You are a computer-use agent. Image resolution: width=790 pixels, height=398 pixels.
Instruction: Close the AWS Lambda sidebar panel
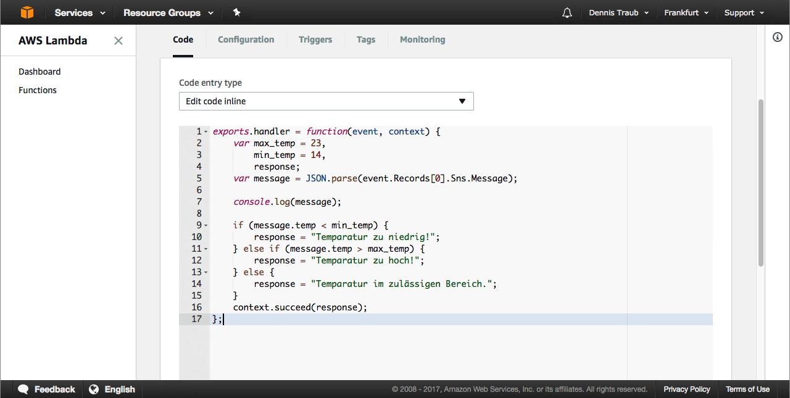pos(118,41)
